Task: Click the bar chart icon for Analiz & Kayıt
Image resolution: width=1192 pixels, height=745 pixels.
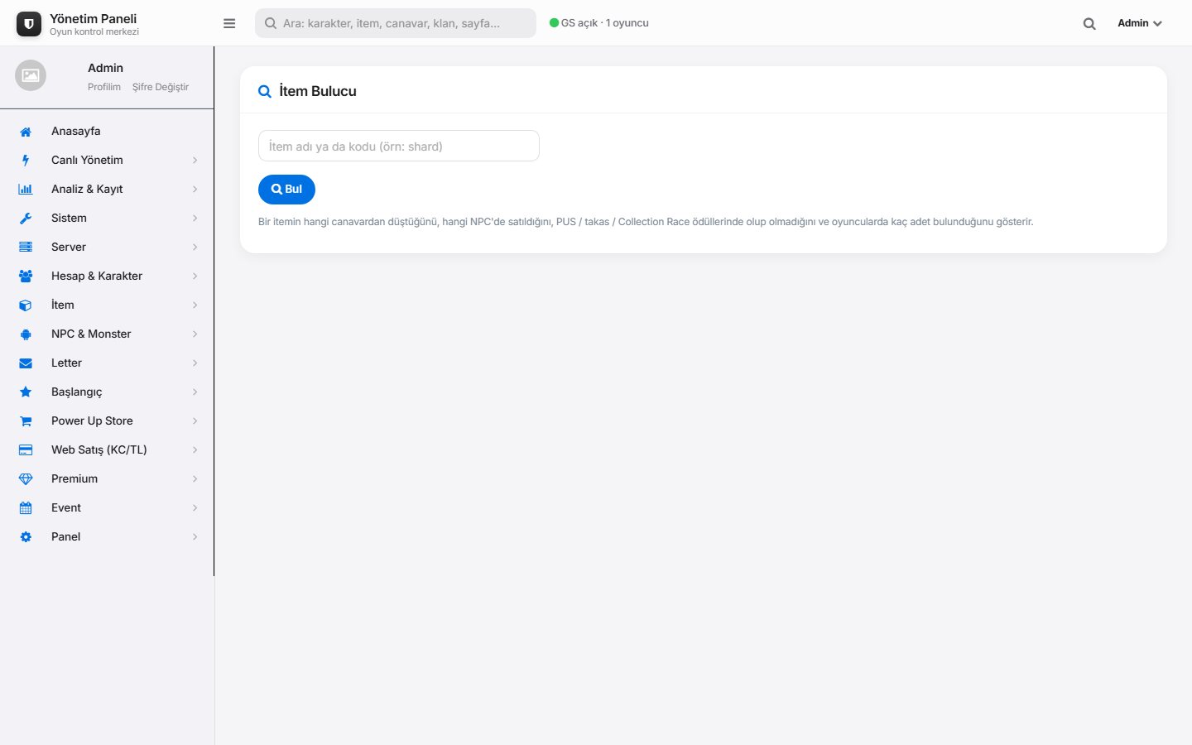Action: pos(26,190)
